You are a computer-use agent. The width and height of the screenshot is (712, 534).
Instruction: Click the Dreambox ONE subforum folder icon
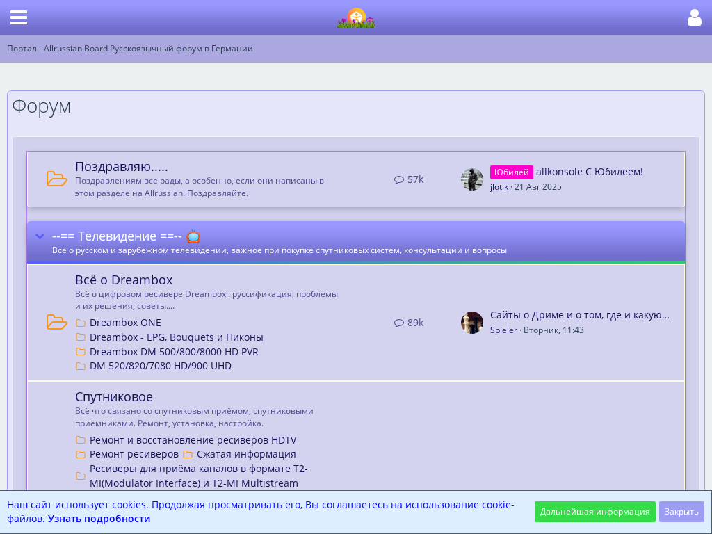[81, 323]
